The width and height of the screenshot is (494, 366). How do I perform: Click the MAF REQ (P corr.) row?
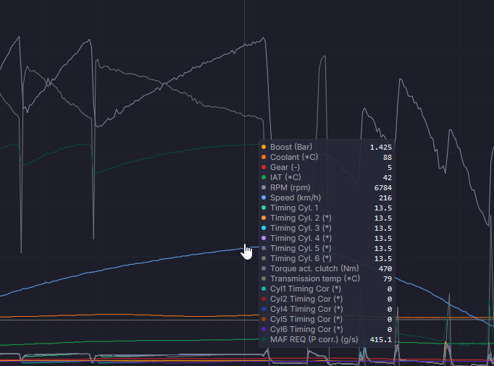[327, 339]
